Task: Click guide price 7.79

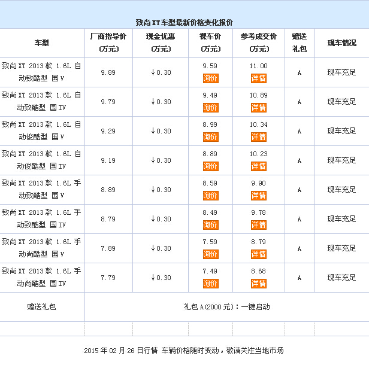Action: [108, 278]
